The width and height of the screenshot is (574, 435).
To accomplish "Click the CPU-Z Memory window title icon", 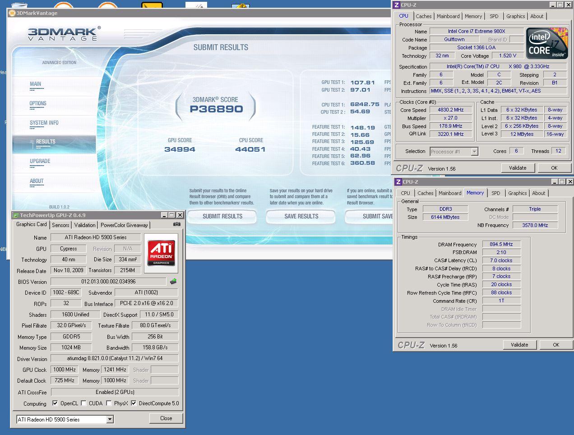I will tap(398, 182).
